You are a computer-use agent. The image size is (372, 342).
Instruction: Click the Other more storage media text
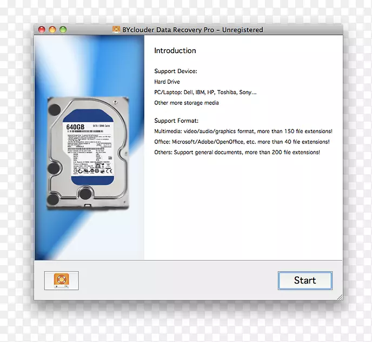click(187, 103)
